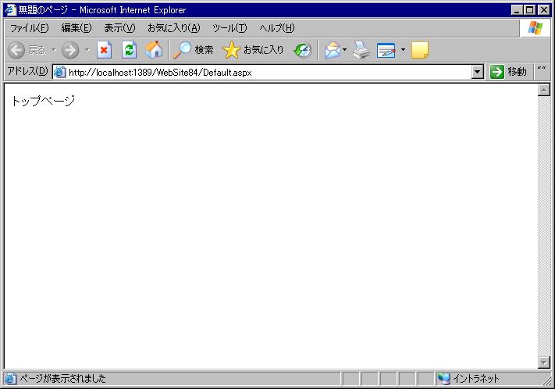Click the 検索 toolbar label

tap(205, 50)
